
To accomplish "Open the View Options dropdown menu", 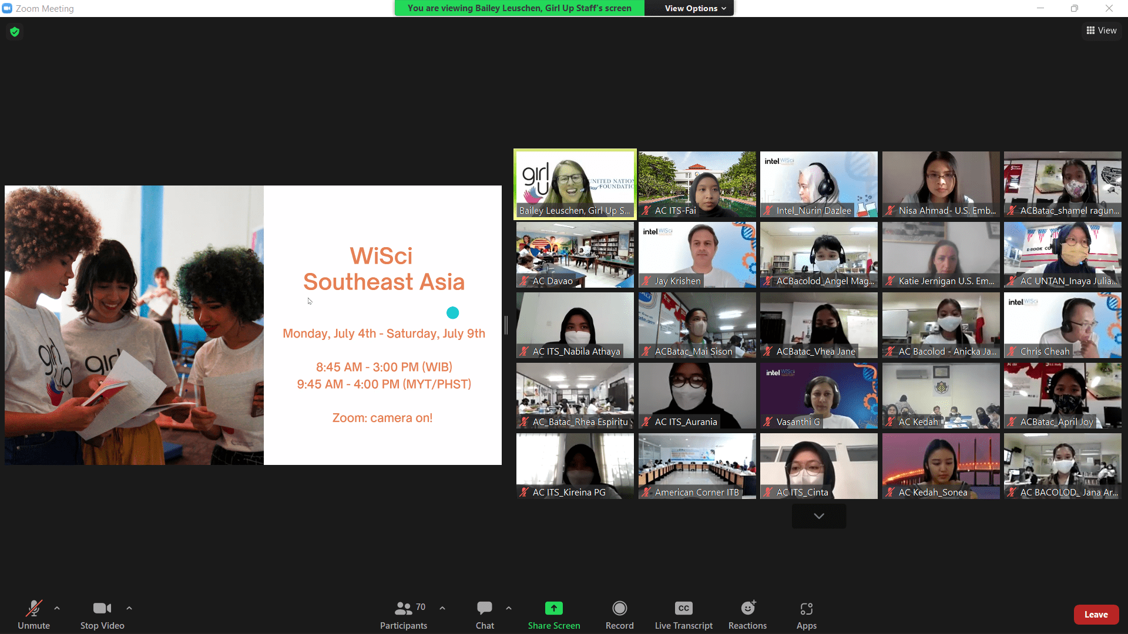I will coord(695,8).
